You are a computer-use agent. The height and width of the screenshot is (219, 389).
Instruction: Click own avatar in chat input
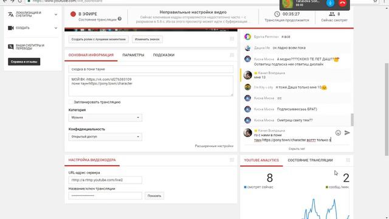tap(247, 133)
